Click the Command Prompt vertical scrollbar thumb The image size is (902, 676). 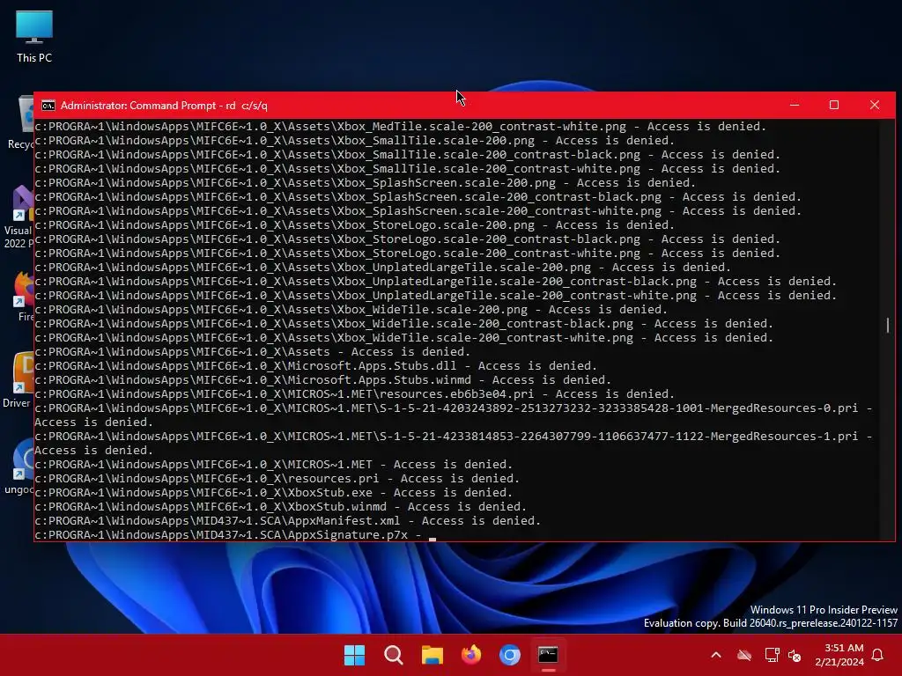pos(888,325)
